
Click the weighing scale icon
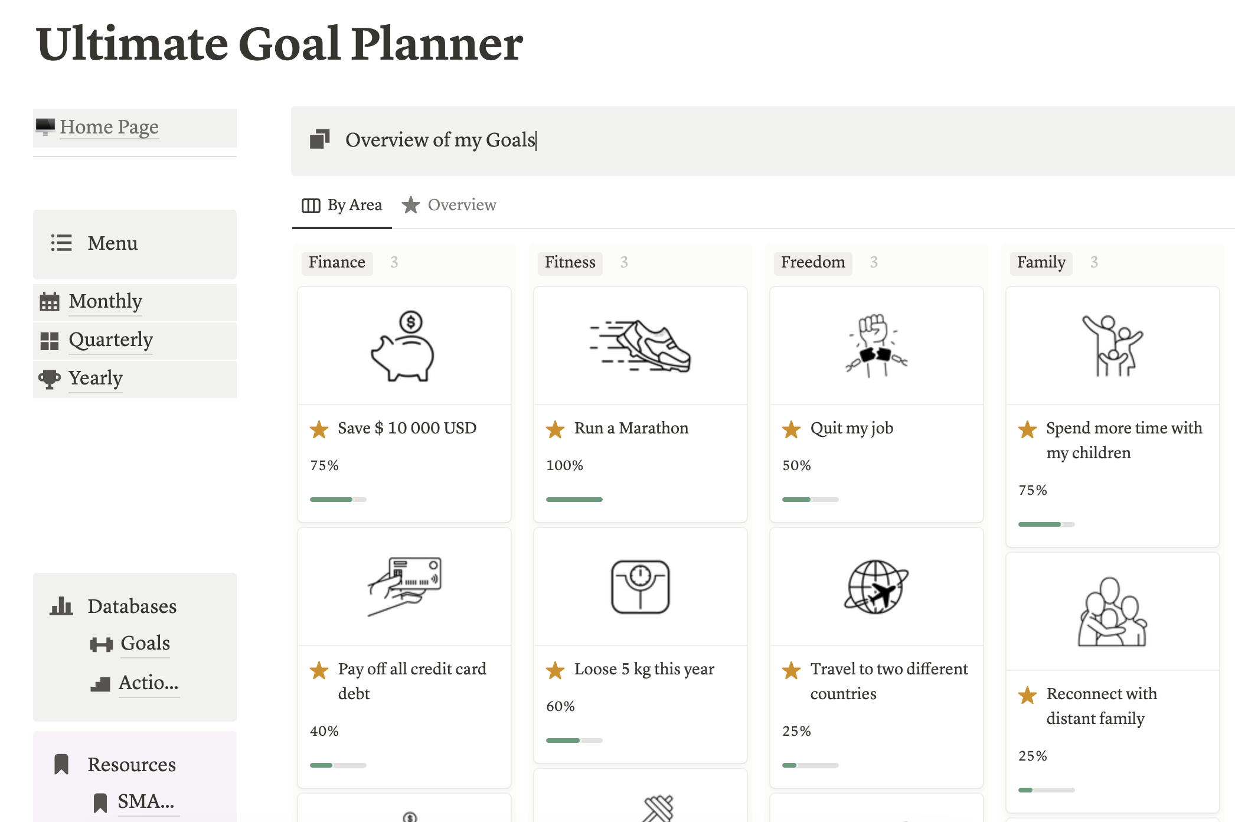pos(640,587)
